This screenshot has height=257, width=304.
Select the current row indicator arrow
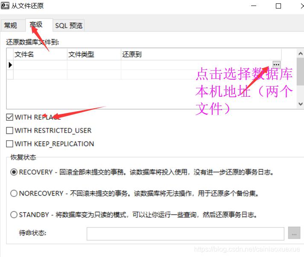pos(10,65)
